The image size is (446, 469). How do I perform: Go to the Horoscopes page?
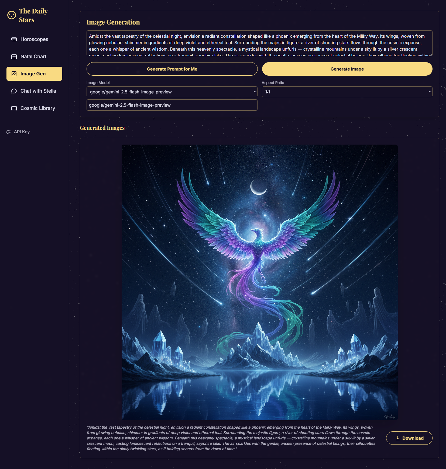34,39
